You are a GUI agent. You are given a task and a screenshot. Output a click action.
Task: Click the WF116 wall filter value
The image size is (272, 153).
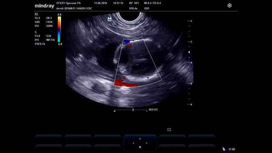51,40
